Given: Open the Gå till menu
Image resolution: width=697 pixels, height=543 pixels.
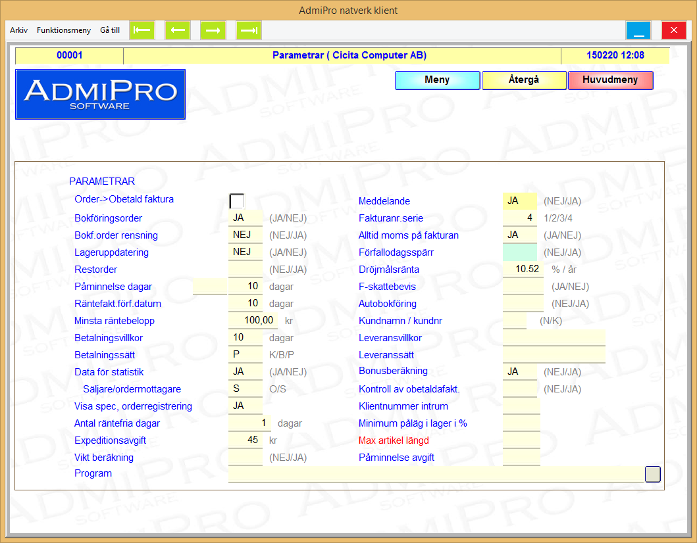Looking at the screenshot, I should click(110, 30).
